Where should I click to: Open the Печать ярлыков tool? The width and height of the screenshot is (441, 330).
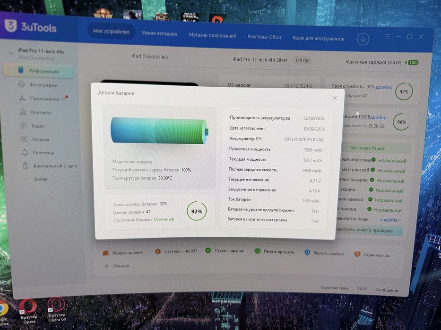click(x=274, y=251)
